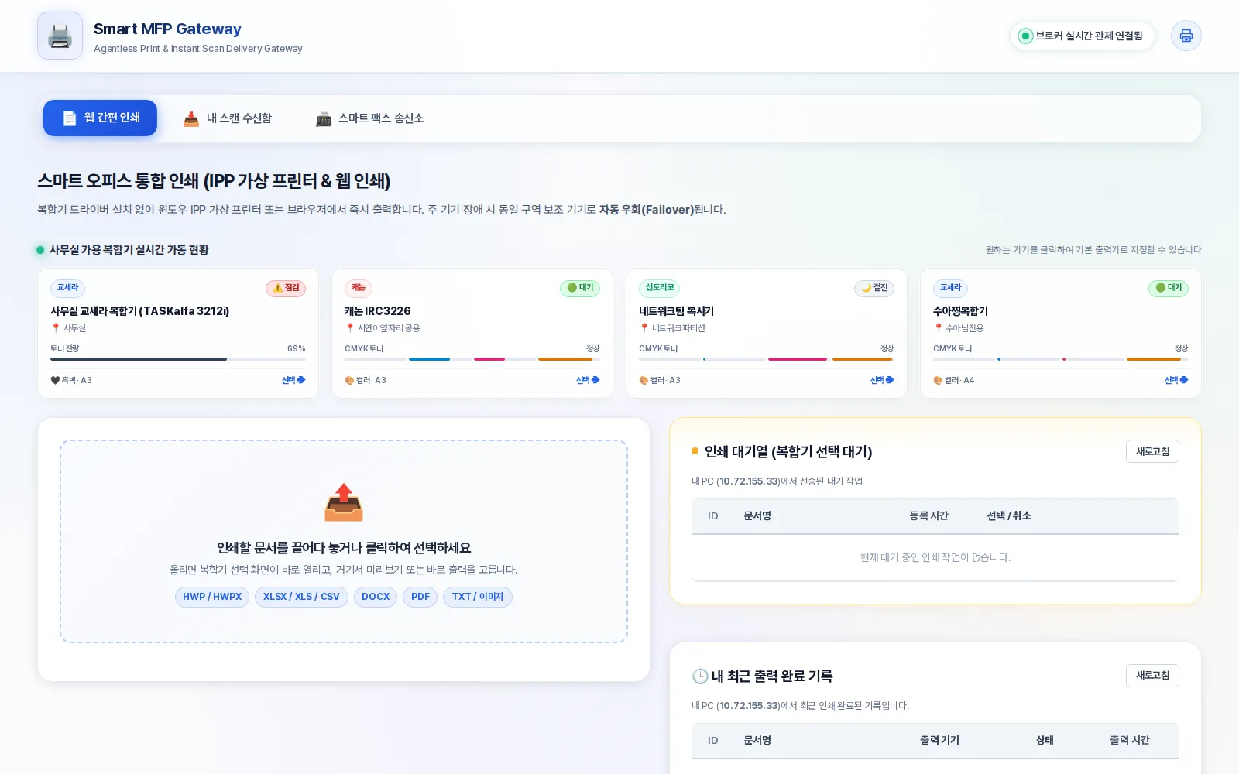The width and height of the screenshot is (1239, 774).
Task: Click the 캐논 brand tag
Action: click(359, 288)
